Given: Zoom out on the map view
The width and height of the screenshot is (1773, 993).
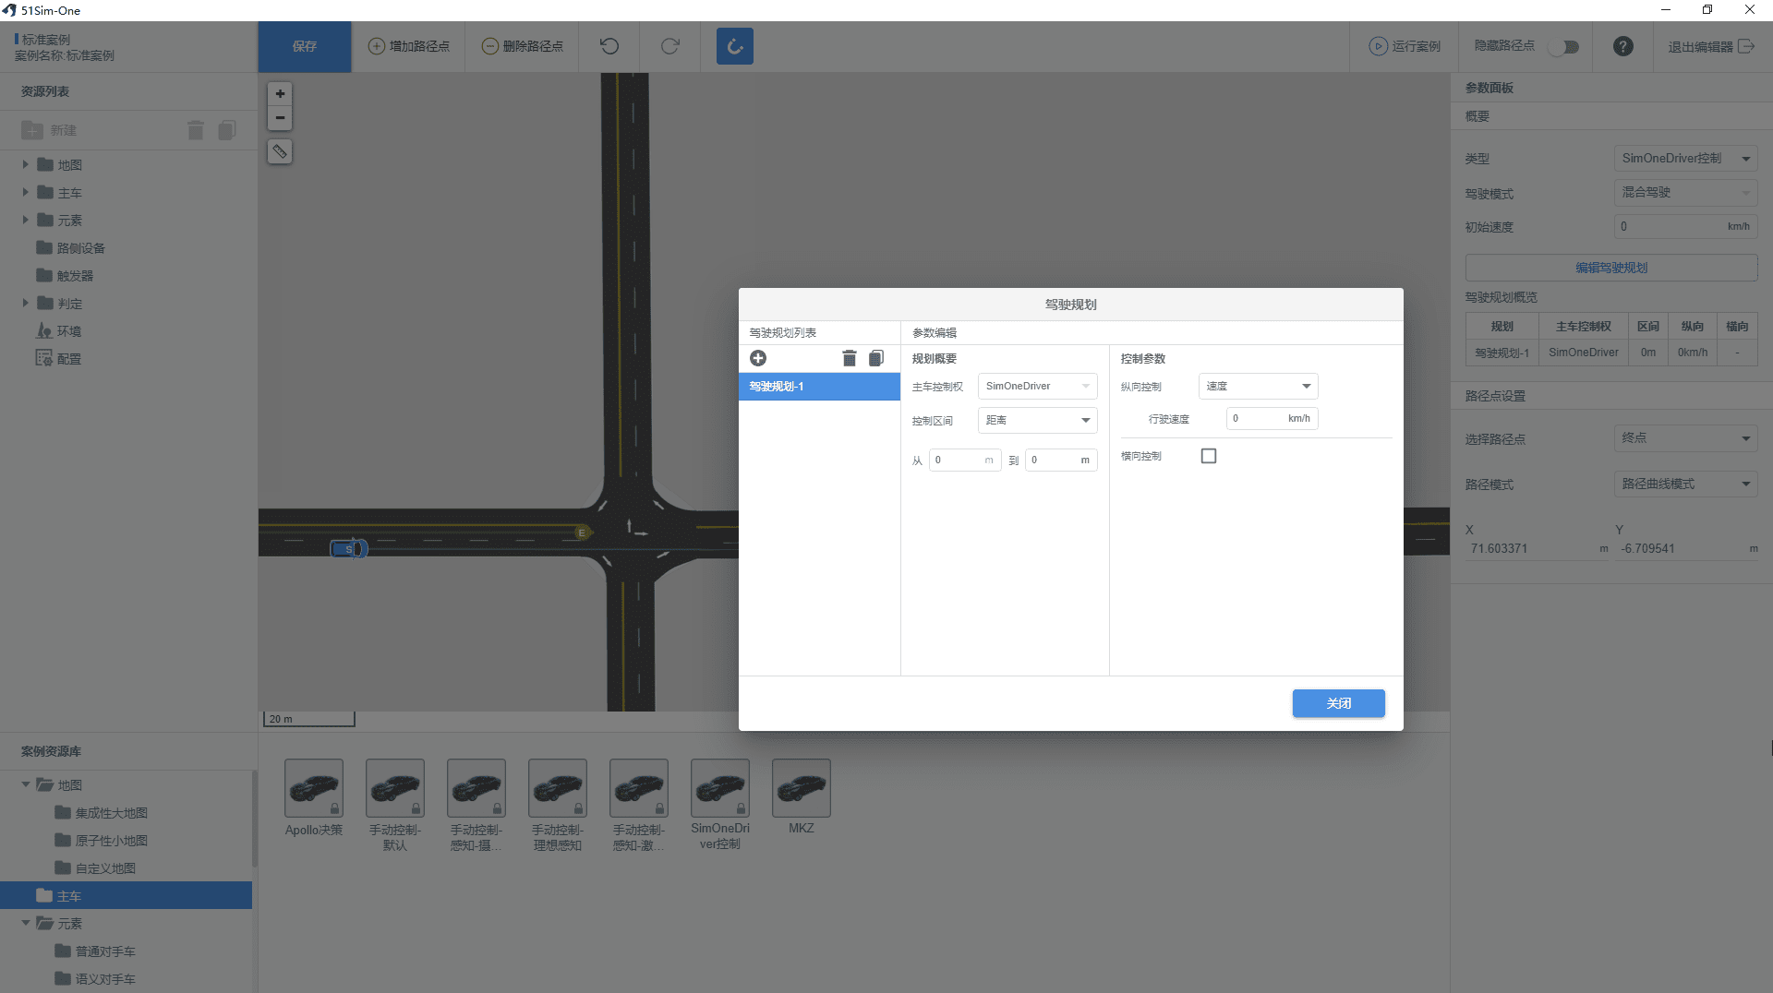Looking at the screenshot, I should tap(280, 118).
